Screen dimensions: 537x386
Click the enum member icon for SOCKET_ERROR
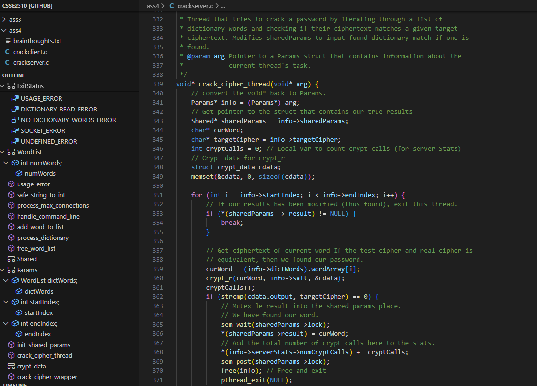tap(15, 131)
